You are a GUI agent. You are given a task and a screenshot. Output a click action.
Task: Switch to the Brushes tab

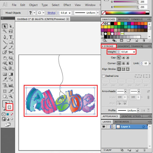pos(123,19)
